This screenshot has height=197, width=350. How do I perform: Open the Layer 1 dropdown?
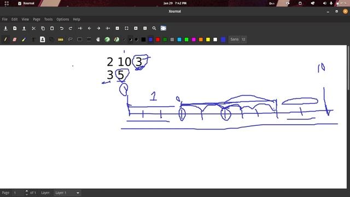click(x=67, y=193)
